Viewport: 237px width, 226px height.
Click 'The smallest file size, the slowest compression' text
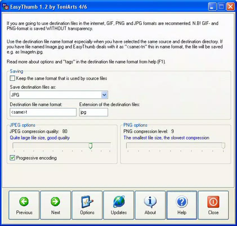tap(166, 138)
